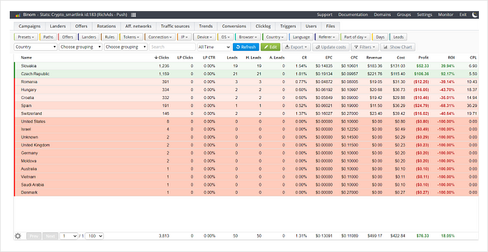
Task: Open the Filters dropdown
Action: coord(365,47)
